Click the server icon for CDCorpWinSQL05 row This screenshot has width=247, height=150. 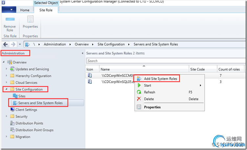click(x=90, y=81)
